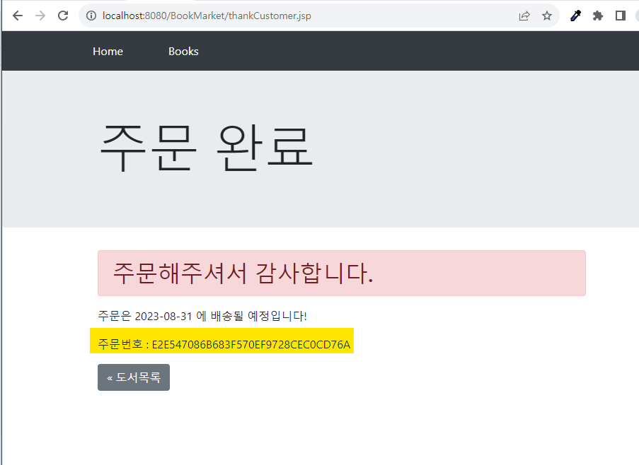This screenshot has height=465, width=639.
Task: Open the eyedropper color picker extension
Action: (x=575, y=16)
